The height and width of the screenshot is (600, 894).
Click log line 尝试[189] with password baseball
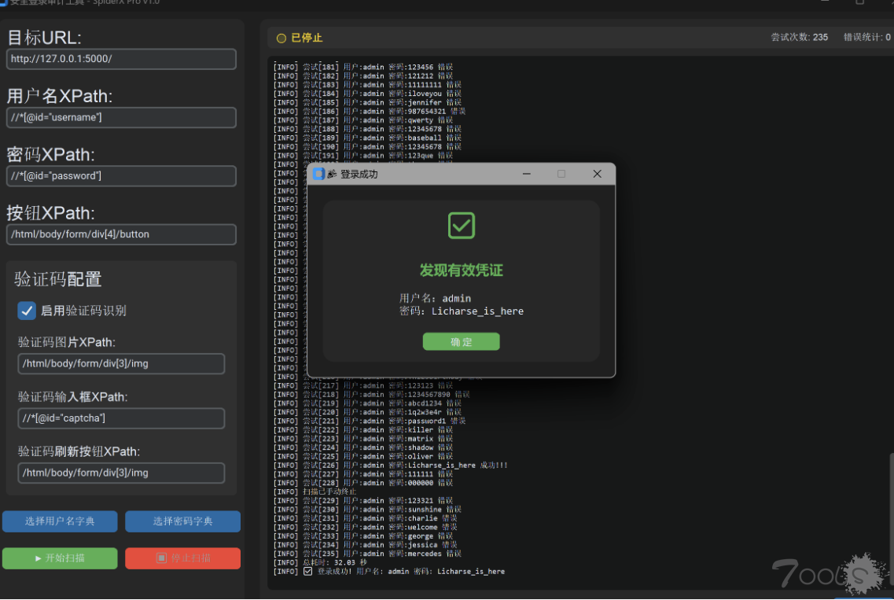[367, 138]
